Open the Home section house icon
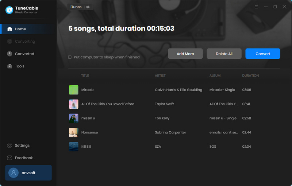Screen dimensions: 292x186 point(9,29)
